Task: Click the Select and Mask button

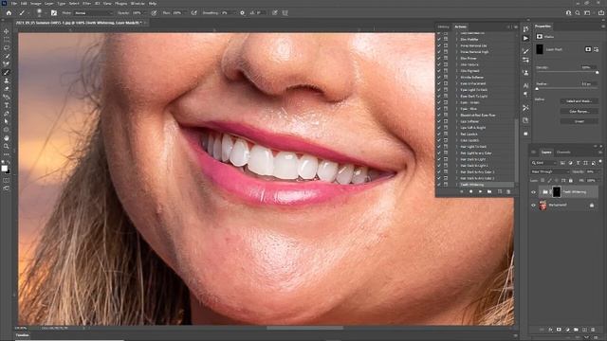Action: 579,101
